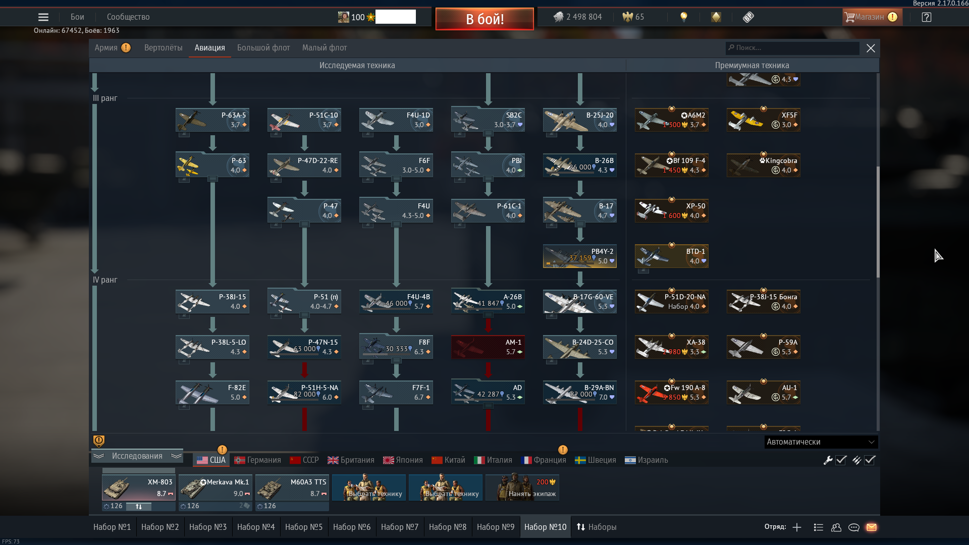Click the glowing mail envelope icon
This screenshot has height=545, width=969.
[872, 527]
